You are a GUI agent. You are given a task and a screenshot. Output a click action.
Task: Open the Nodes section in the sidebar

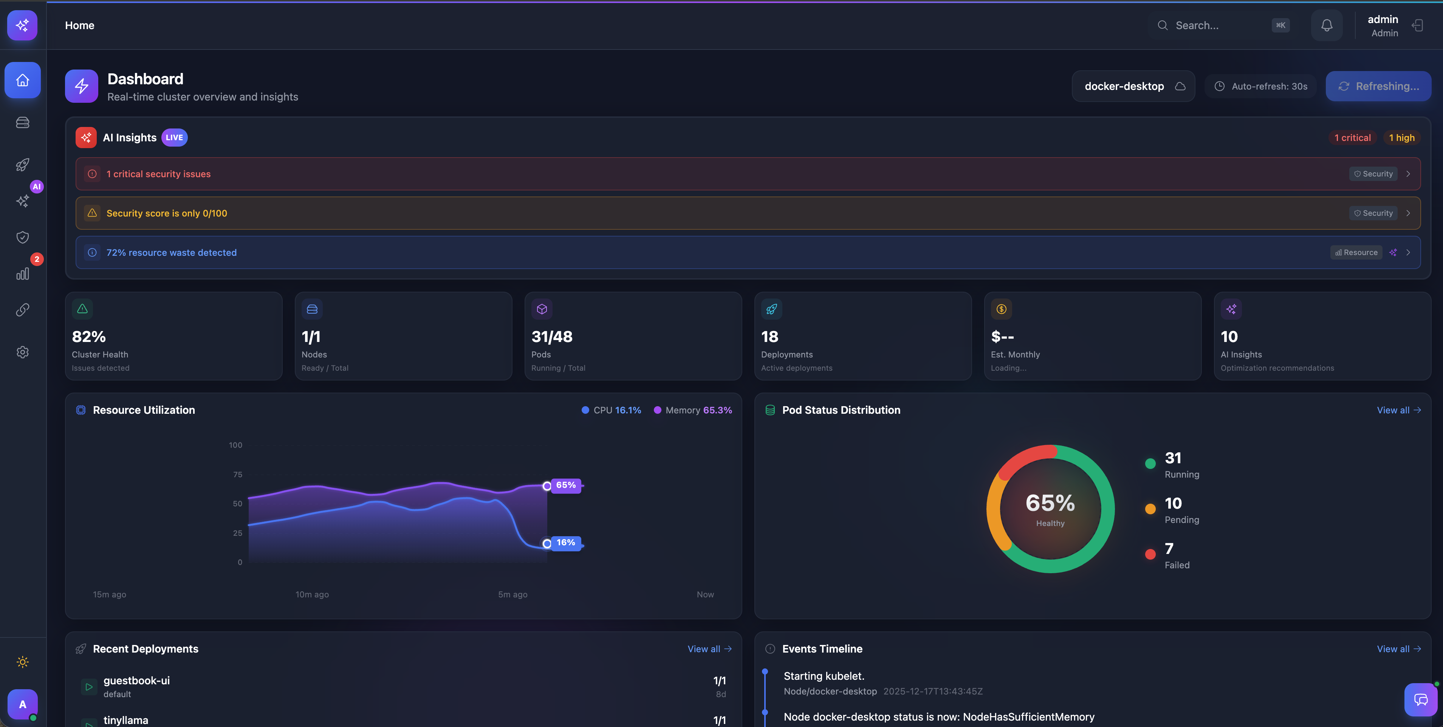click(x=22, y=122)
